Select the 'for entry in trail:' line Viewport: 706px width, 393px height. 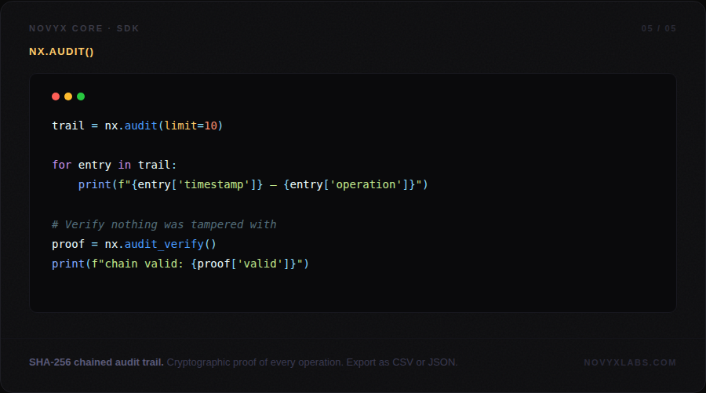coord(115,165)
